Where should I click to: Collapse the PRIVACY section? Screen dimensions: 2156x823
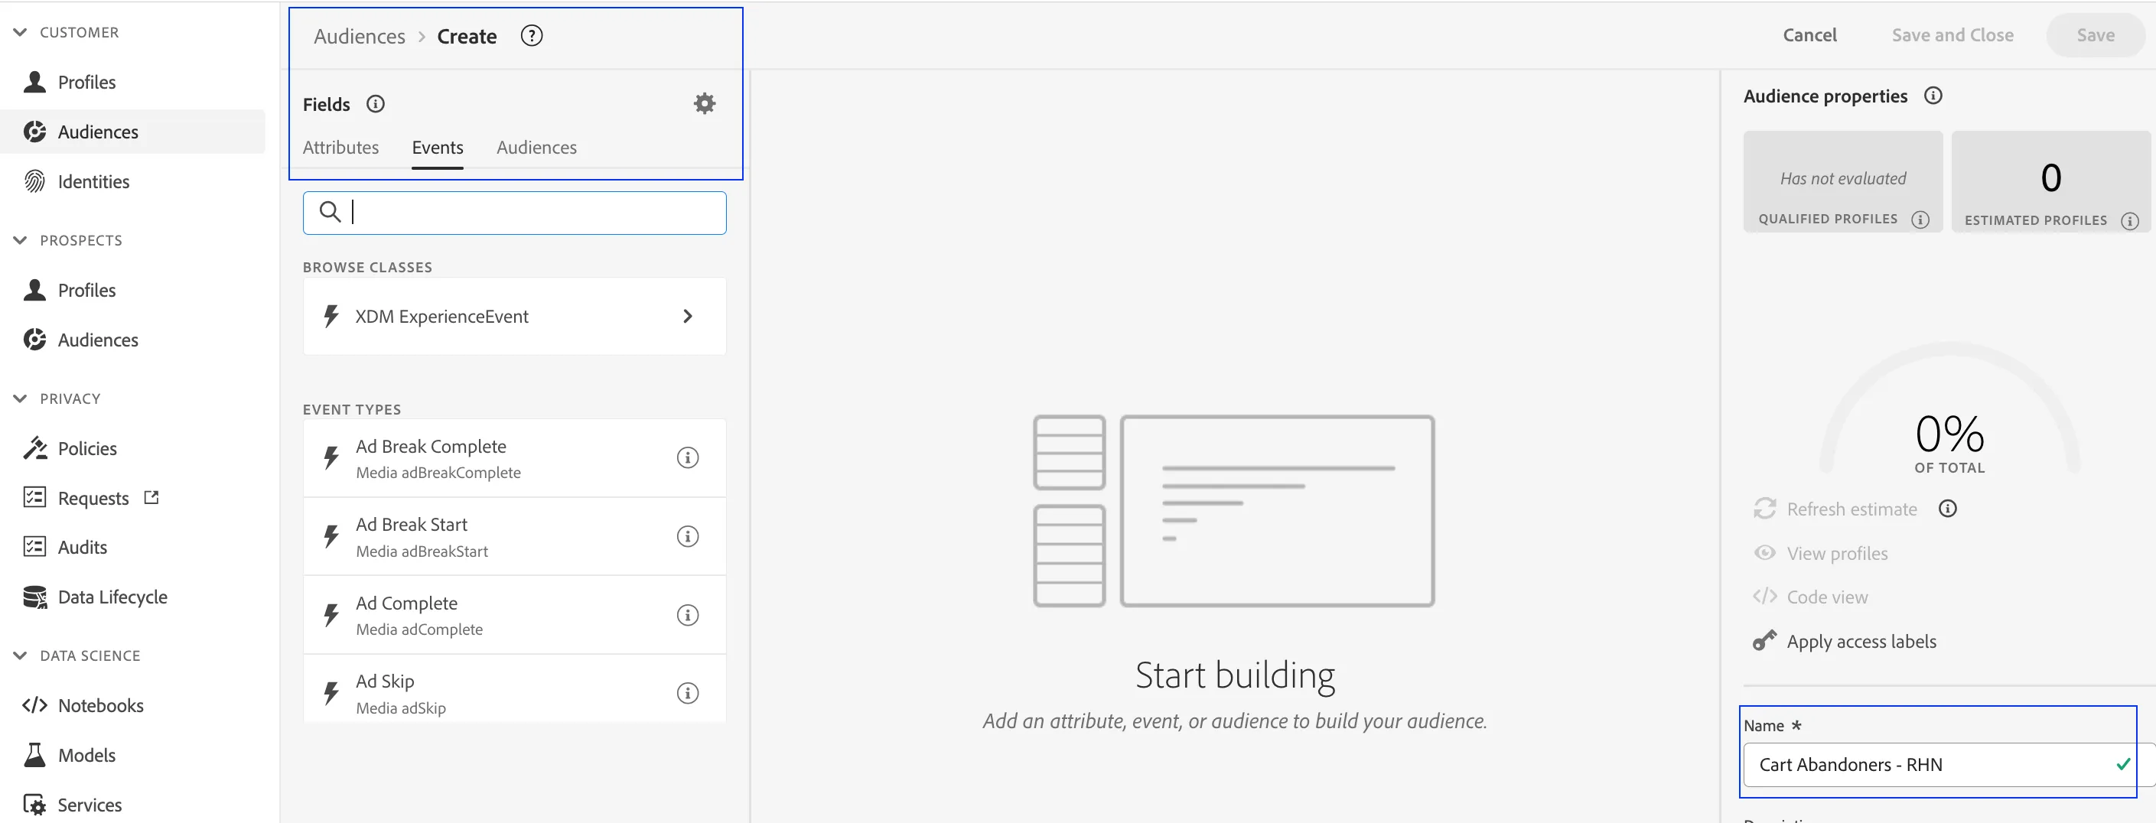click(x=20, y=398)
